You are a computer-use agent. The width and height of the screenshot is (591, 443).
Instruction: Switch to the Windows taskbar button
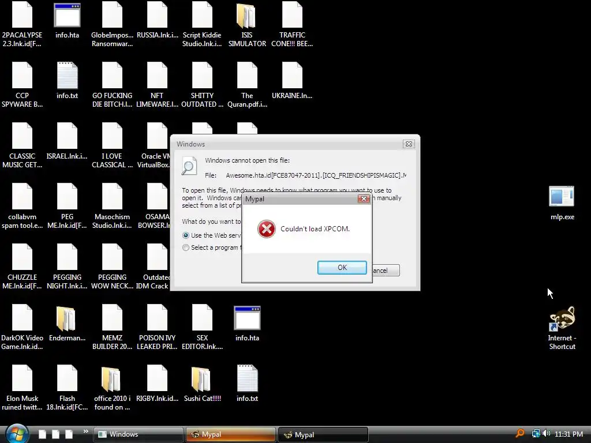pyautogui.click(x=138, y=434)
